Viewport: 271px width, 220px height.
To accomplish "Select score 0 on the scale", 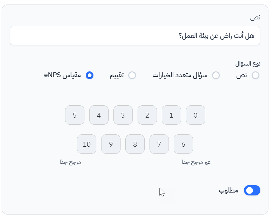I will tap(196, 115).
